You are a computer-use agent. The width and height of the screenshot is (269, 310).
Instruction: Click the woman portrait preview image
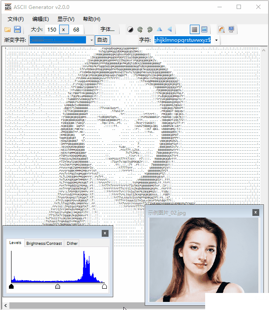[204, 260]
